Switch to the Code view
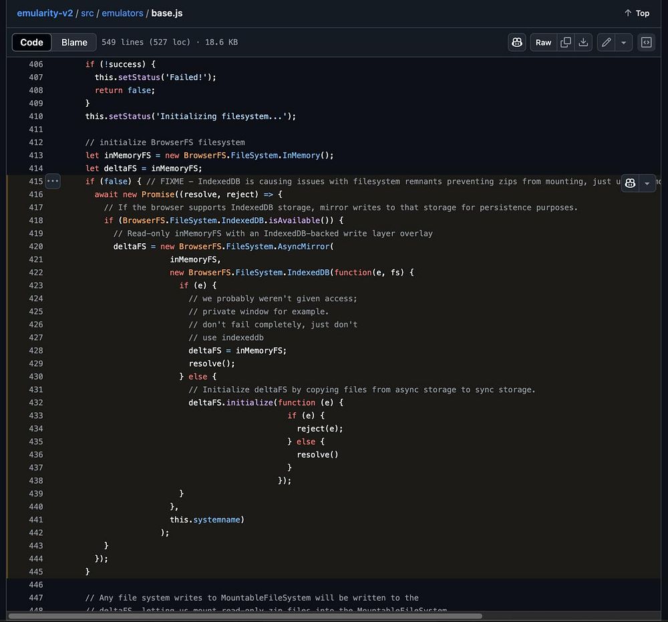The image size is (668, 622). [31, 42]
